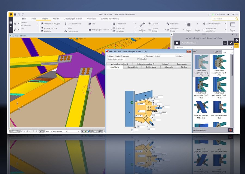
Task: Switch to the Ansicht ribbon tab
Action: (56, 19)
